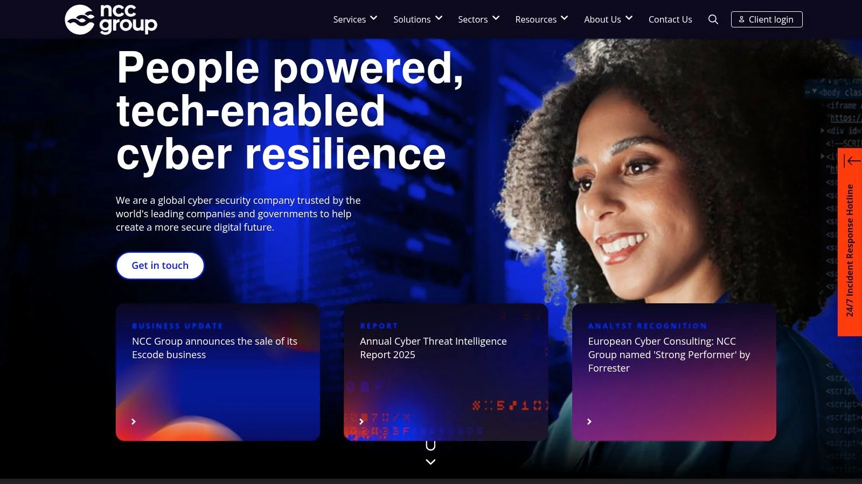This screenshot has height=484, width=862.
Task: Click the arrow on Threat Intelligence Report card
Action: [362, 422]
